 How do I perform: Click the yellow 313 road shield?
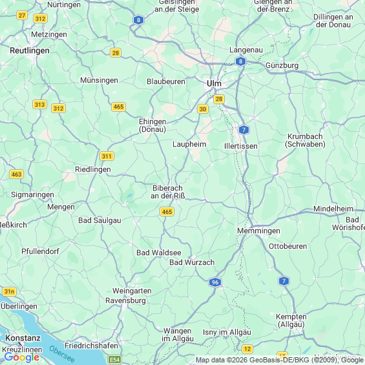[39, 105]
